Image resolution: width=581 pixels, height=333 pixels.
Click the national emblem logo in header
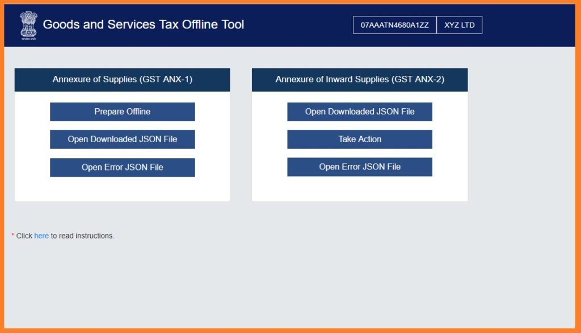(x=28, y=25)
